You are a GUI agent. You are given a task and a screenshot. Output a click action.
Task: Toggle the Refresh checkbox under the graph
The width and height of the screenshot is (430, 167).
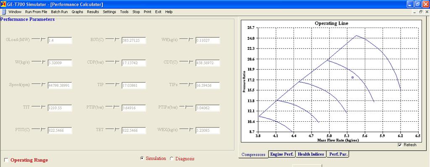point(400,145)
